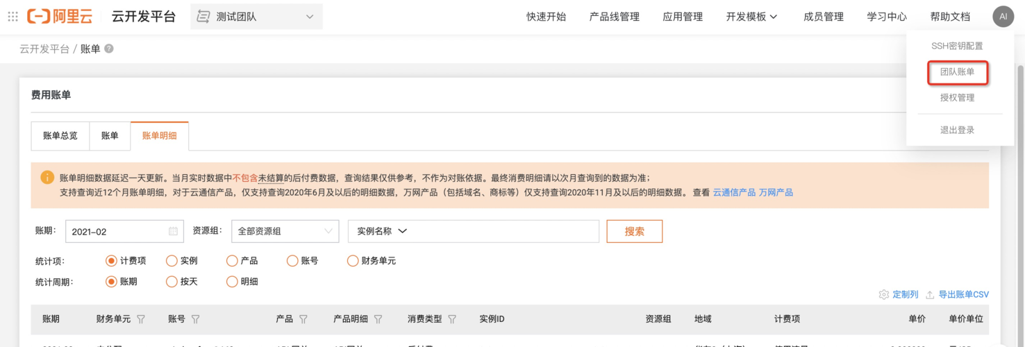Choose 授权管理 from user menu
1025x347 pixels.
pos(957,98)
